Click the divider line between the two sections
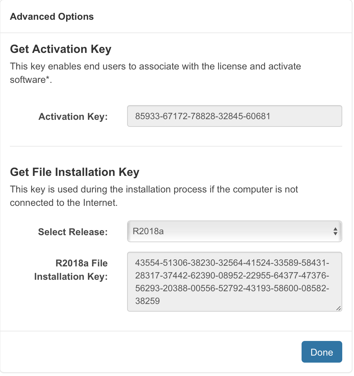 (176, 147)
